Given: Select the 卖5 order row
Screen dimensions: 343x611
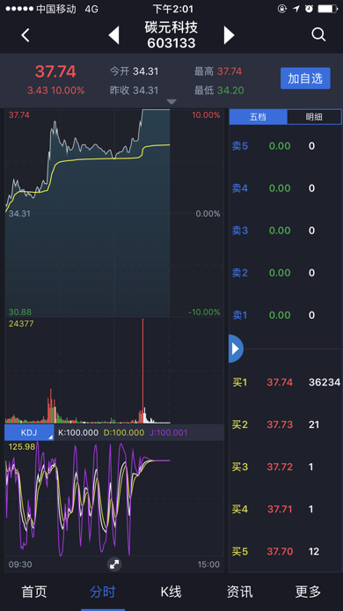Looking at the screenshot, I should [x=285, y=146].
